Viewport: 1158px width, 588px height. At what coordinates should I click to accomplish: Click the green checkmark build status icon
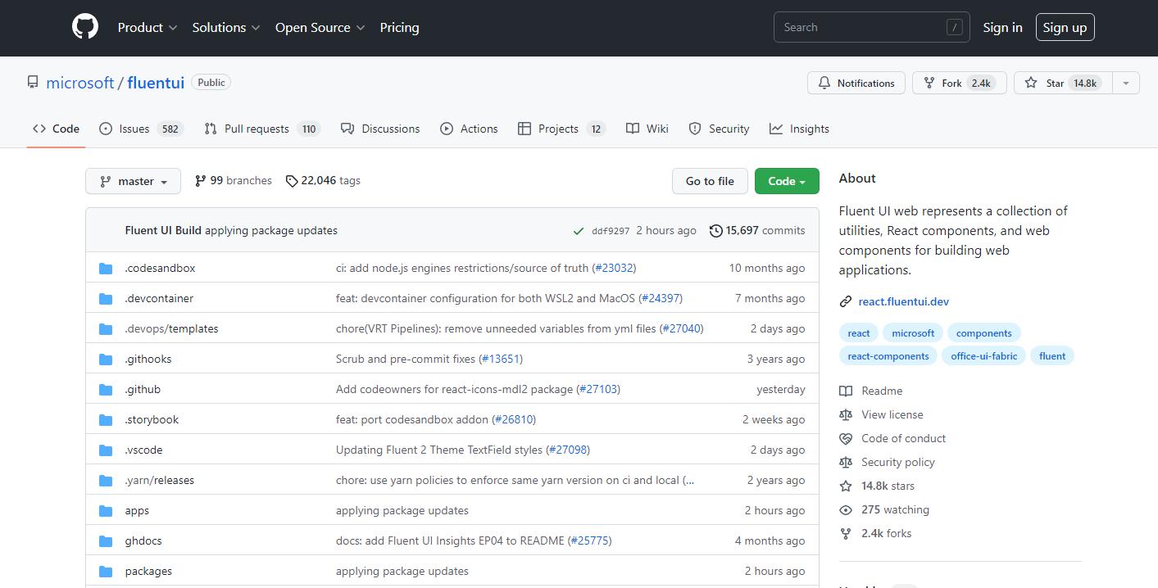[579, 231]
